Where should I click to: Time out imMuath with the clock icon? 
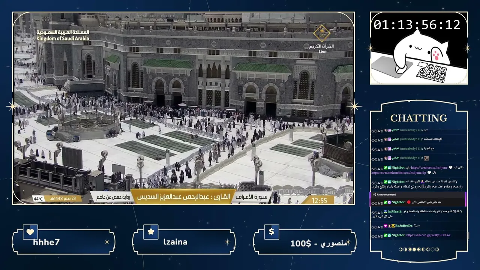point(376,212)
